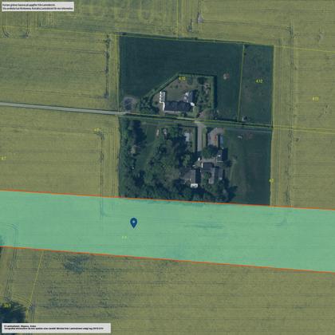Viewport: 335px width, 335px height.
Task: Click the parcel label beneath the pin
Action: click(124, 237)
